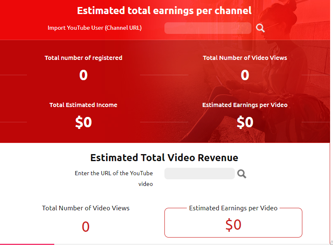Select 'Estimated total earnings per channel' heading
Screen dimensions: 333x245
click(164, 11)
